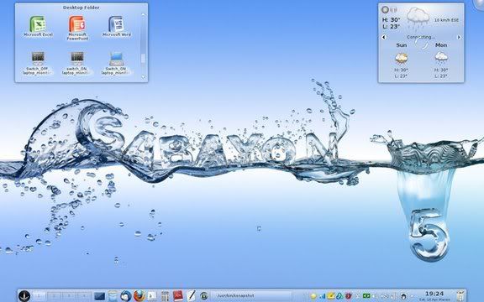
Task: Click the 'Desktop Folder' widget title
Action: (x=82, y=8)
